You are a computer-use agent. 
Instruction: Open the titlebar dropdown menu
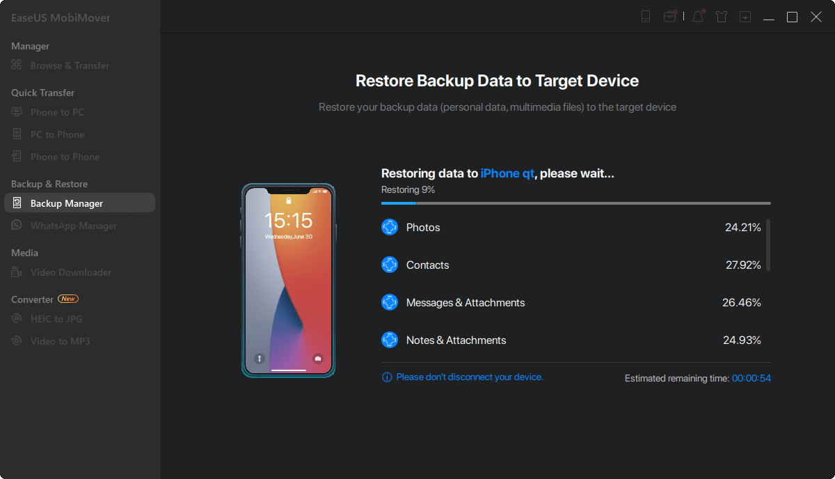point(745,16)
